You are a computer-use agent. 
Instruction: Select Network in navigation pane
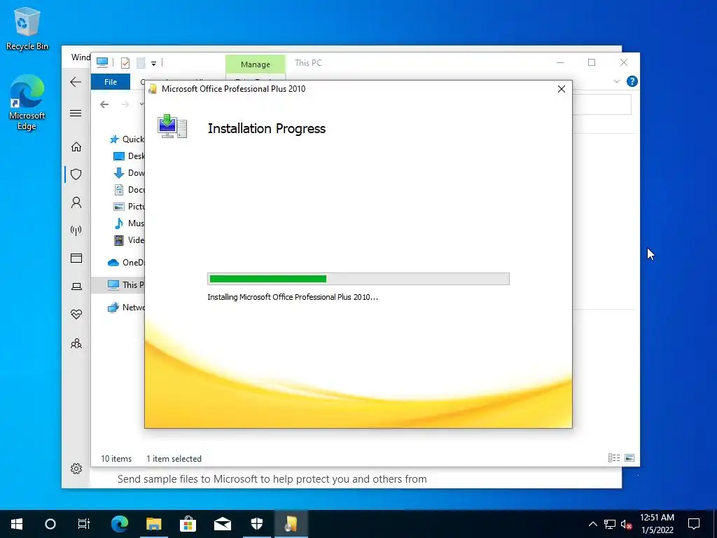point(126,308)
